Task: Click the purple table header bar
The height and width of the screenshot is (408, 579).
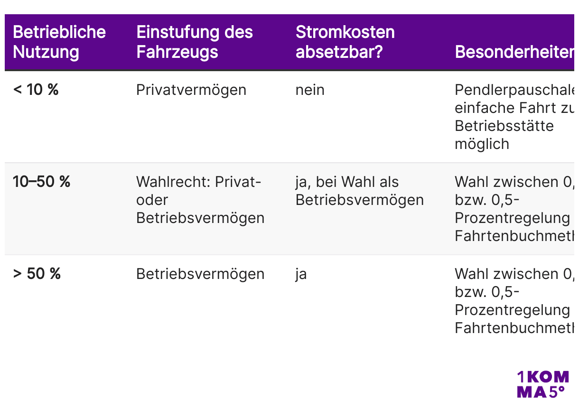Action: [289, 42]
